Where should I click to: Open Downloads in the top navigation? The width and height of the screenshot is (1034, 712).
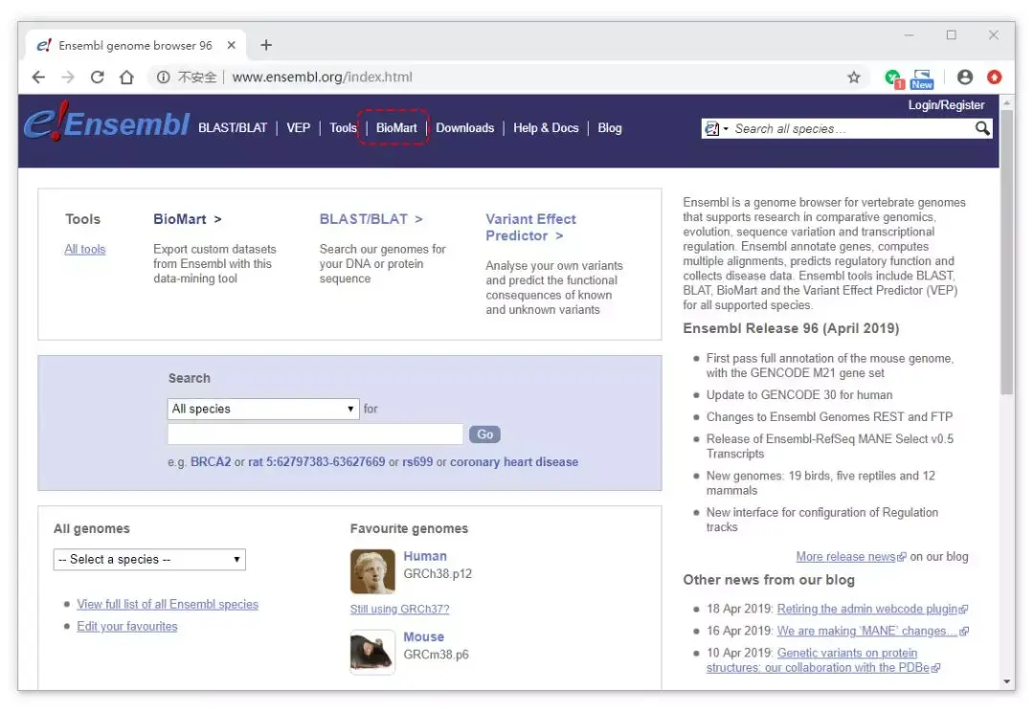465,128
